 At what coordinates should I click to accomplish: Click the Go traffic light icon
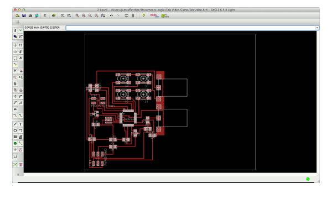point(133,15)
